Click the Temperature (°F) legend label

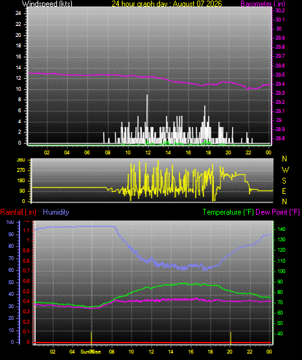pyautogui.click(x=228, y=212)
